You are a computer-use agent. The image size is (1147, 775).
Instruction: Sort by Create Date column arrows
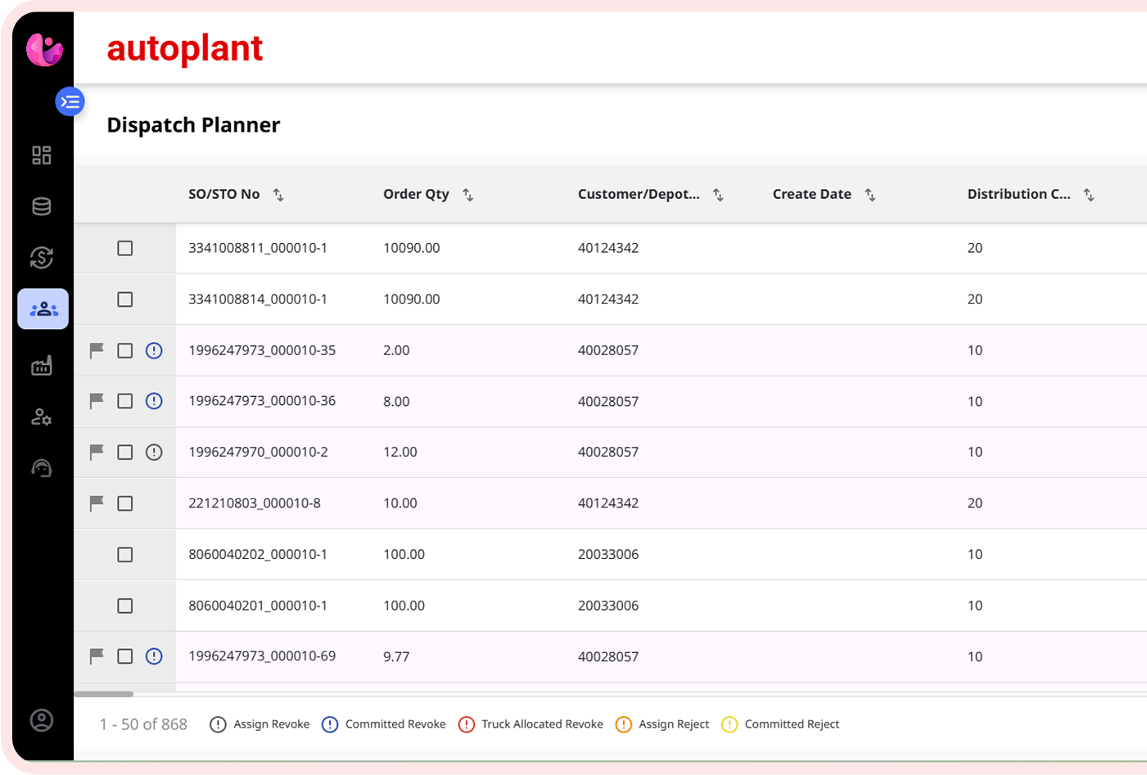click(870, 195)
